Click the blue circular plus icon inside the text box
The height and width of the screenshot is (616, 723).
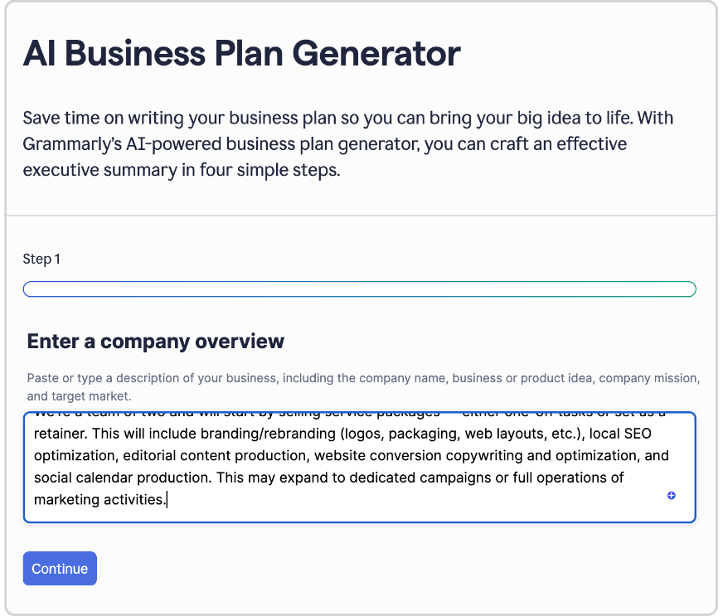(x=672, y=495)
